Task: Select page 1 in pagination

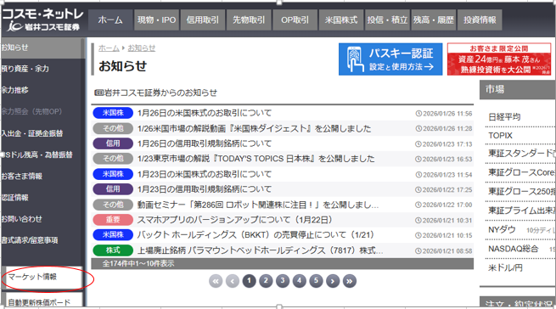Action: [x=249, y=281]
